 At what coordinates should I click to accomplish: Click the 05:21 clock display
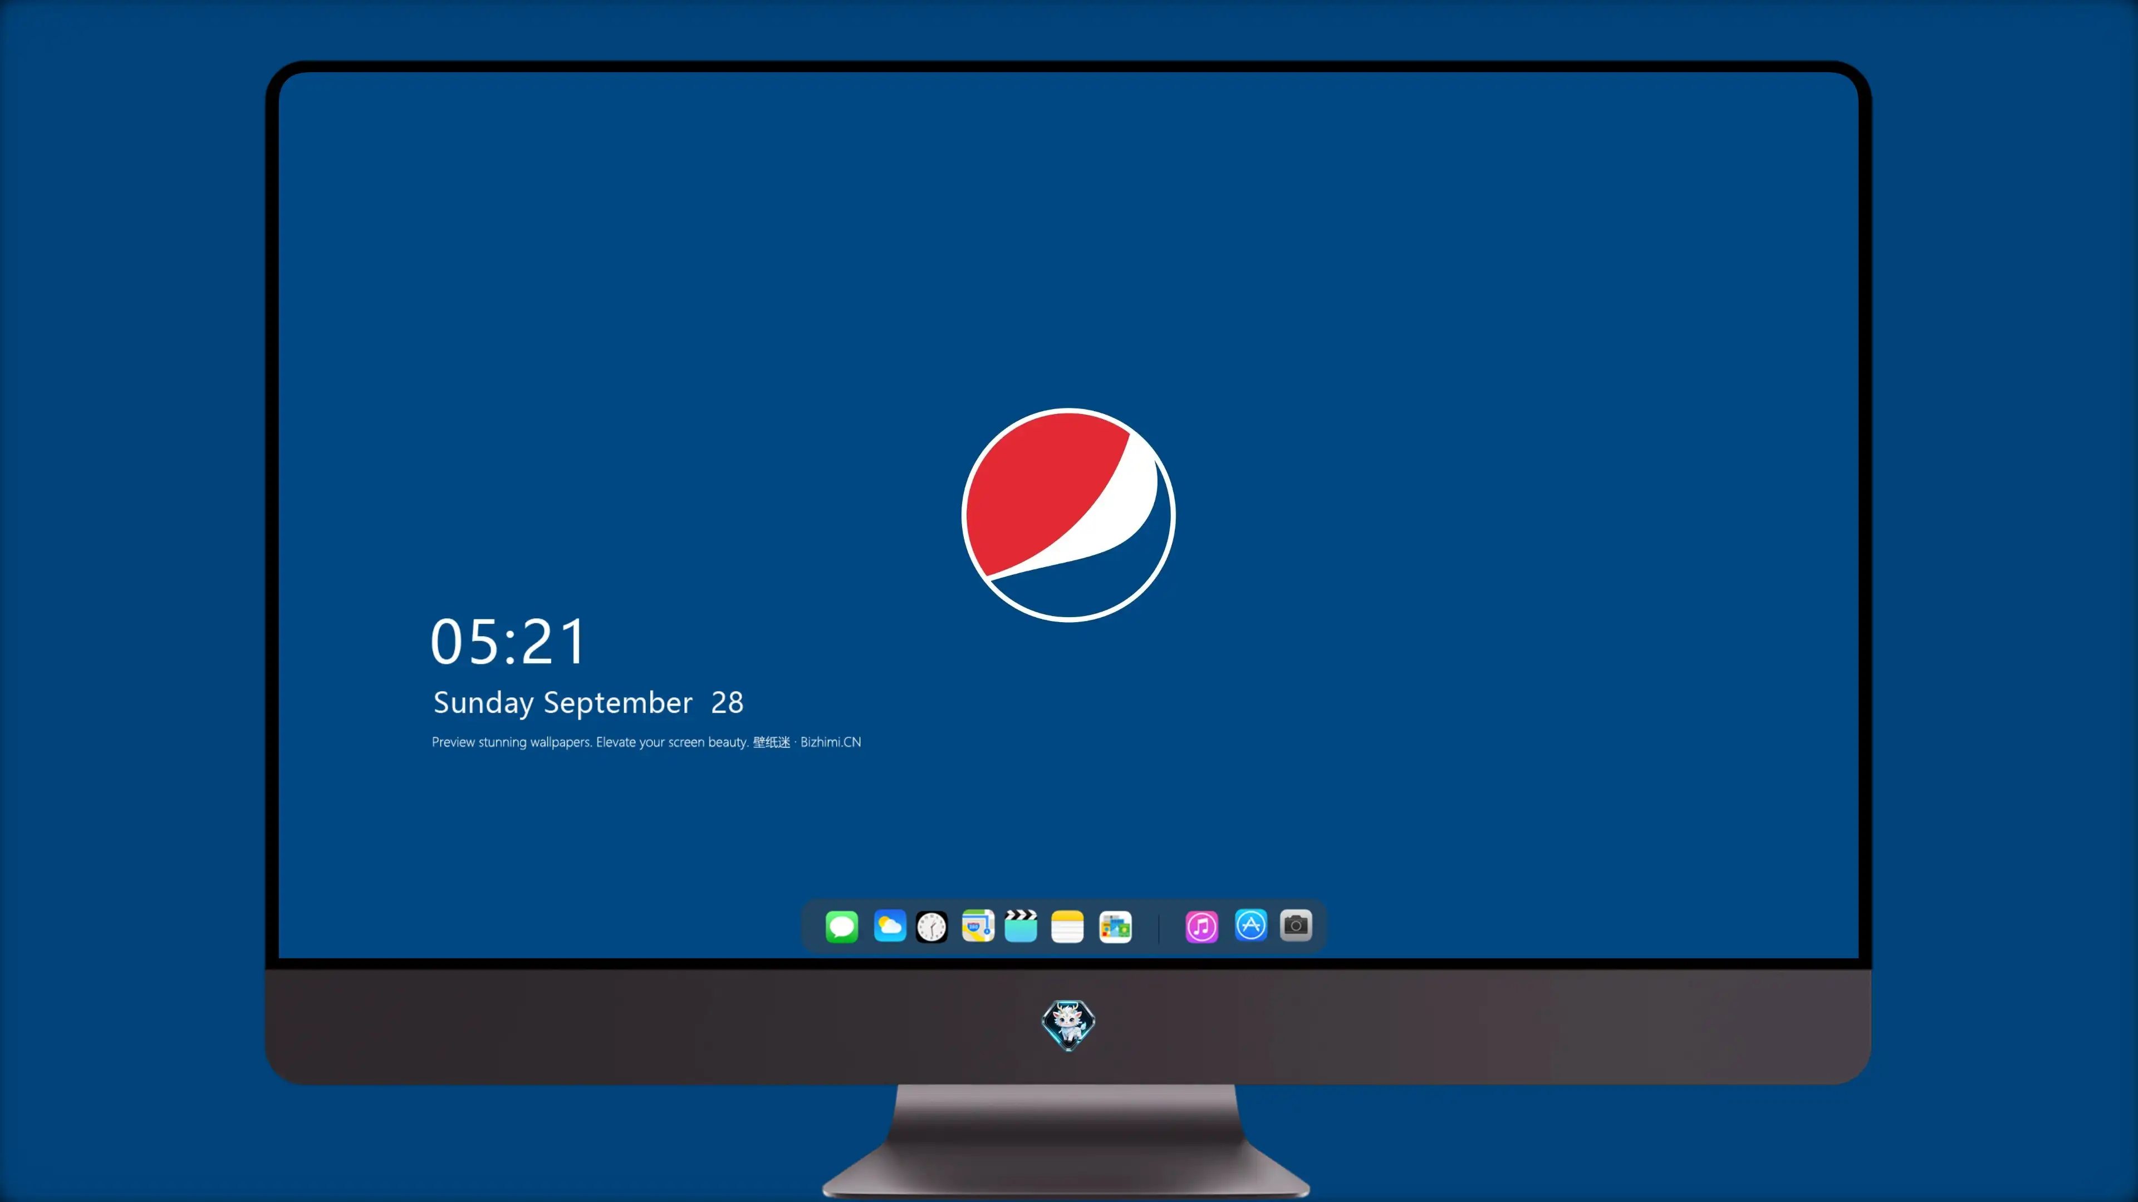pyautogui.click(x=509, y=641)
